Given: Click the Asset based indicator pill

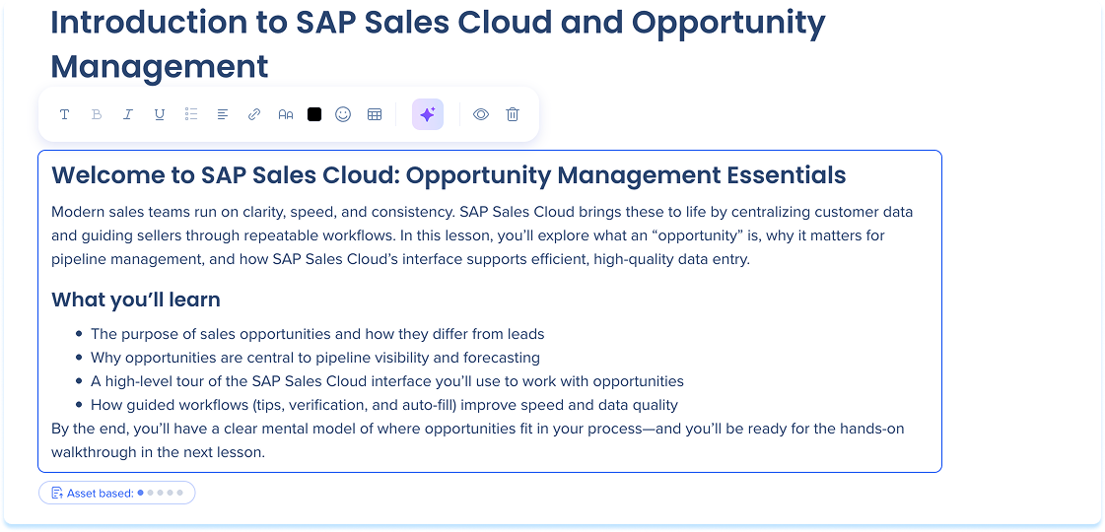Looking at the screenshot, I should click(117, 493).
